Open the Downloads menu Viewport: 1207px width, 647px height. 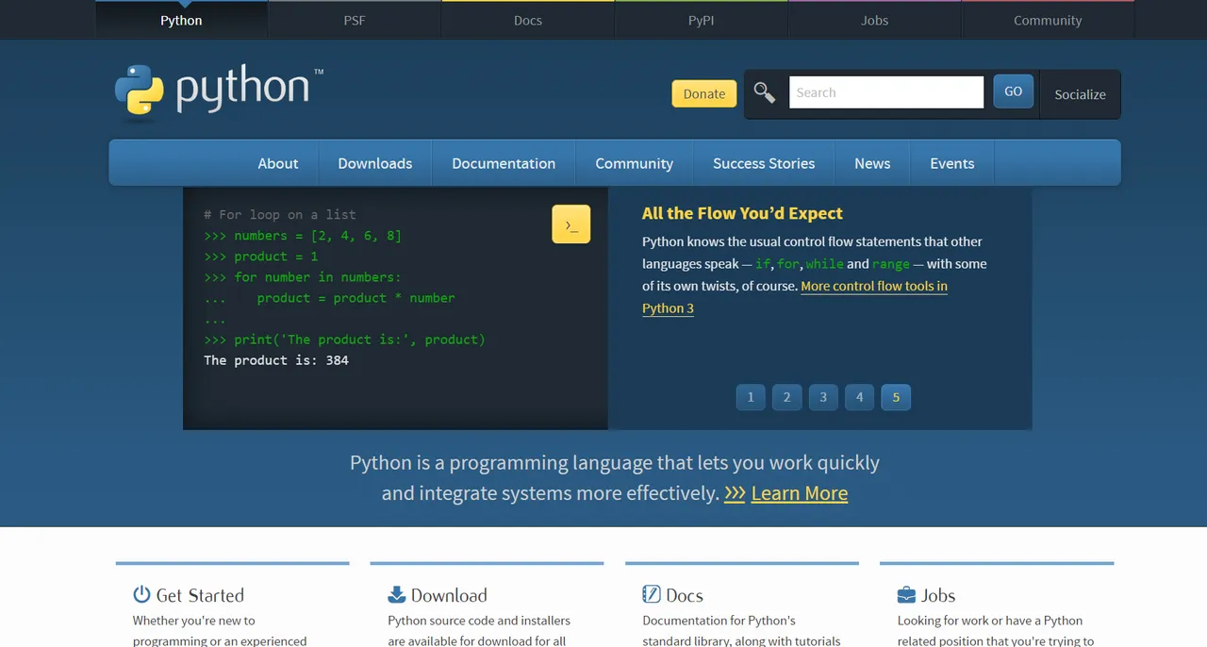(375, 163)
